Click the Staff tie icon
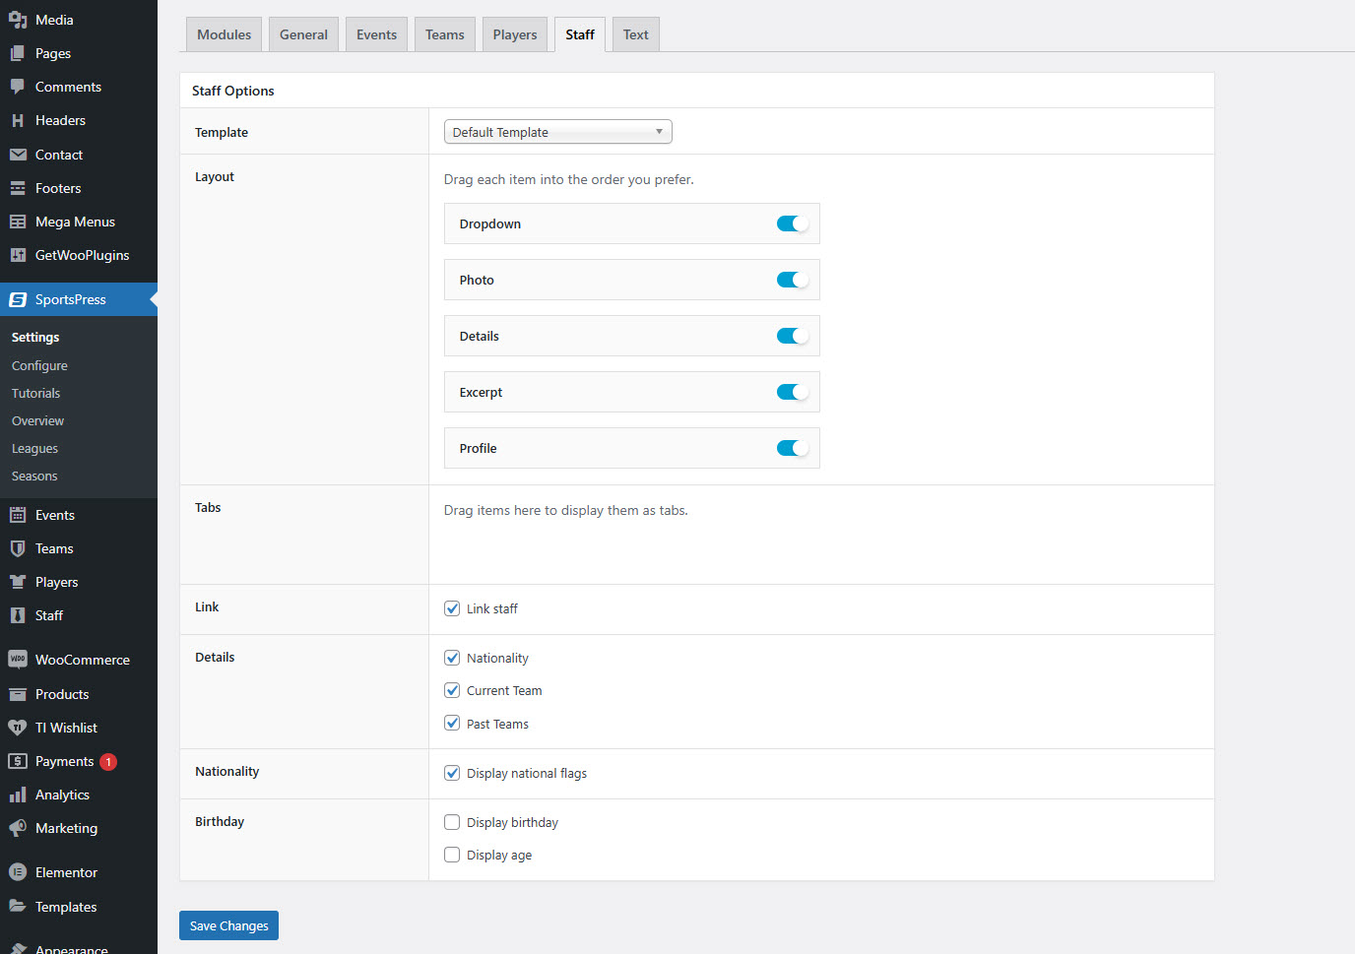1355x954 pixels. pos(18,615)
